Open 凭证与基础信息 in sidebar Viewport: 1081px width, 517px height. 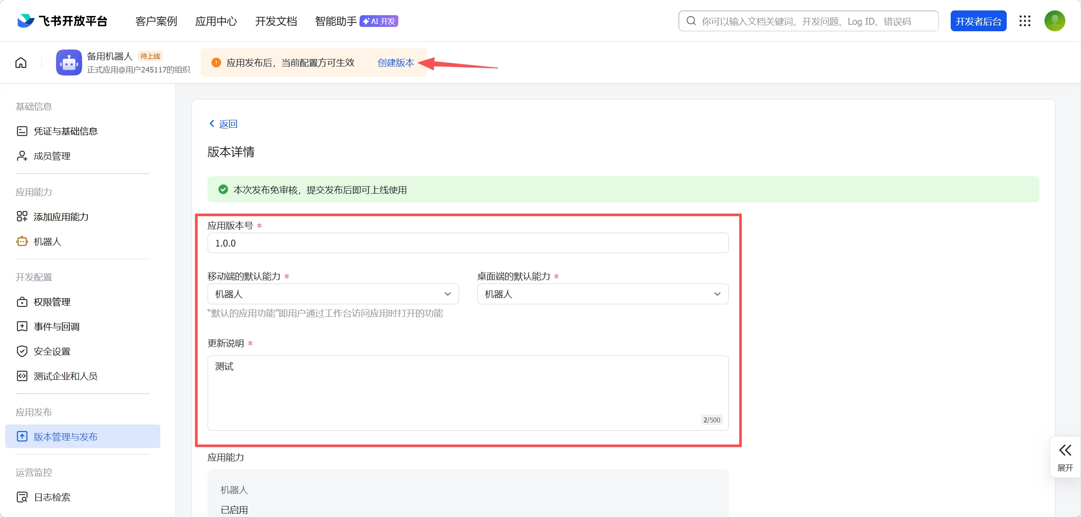(x=65, y=131)
